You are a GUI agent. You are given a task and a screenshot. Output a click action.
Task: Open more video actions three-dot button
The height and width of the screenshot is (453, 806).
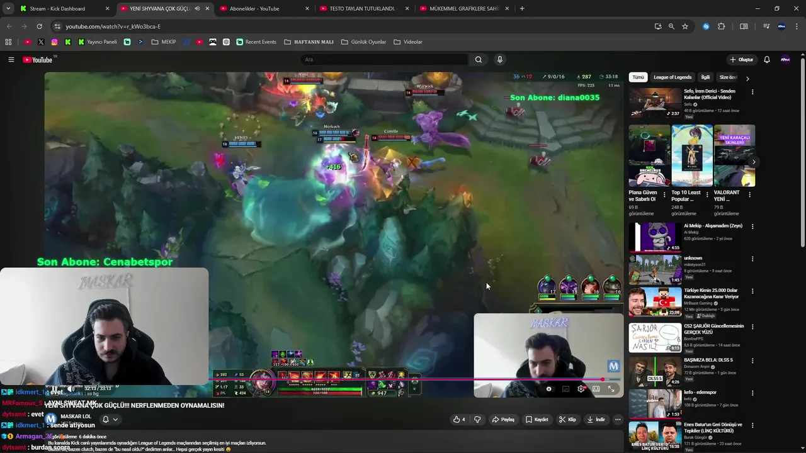tap(618, 420)
